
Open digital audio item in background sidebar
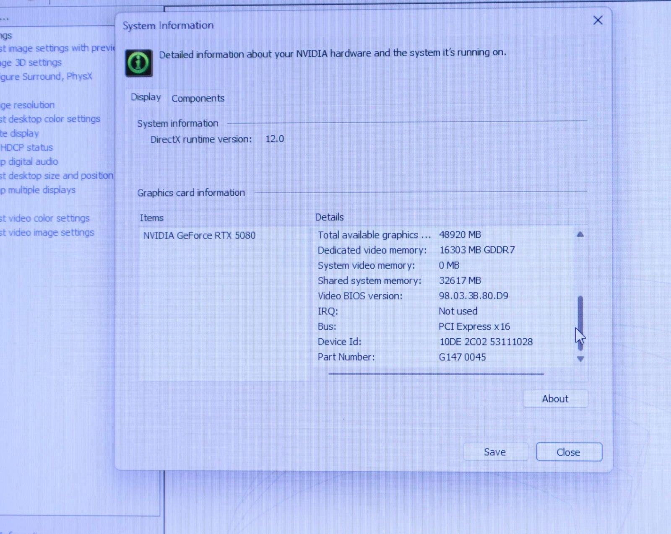[29, 161]
